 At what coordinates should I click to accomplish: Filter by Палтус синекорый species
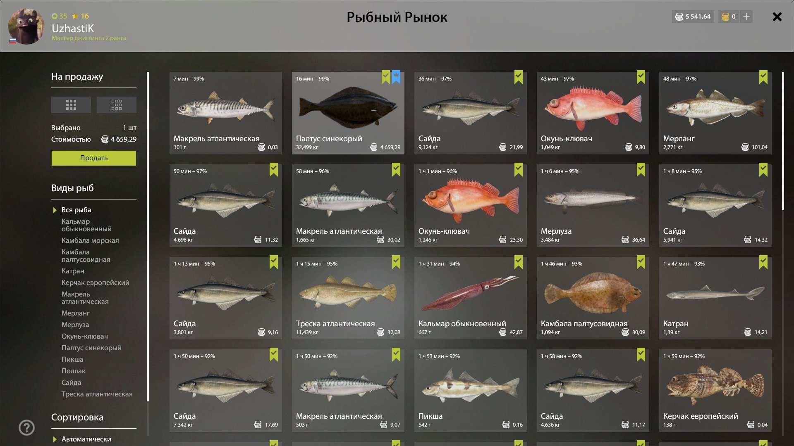[91, 348]
